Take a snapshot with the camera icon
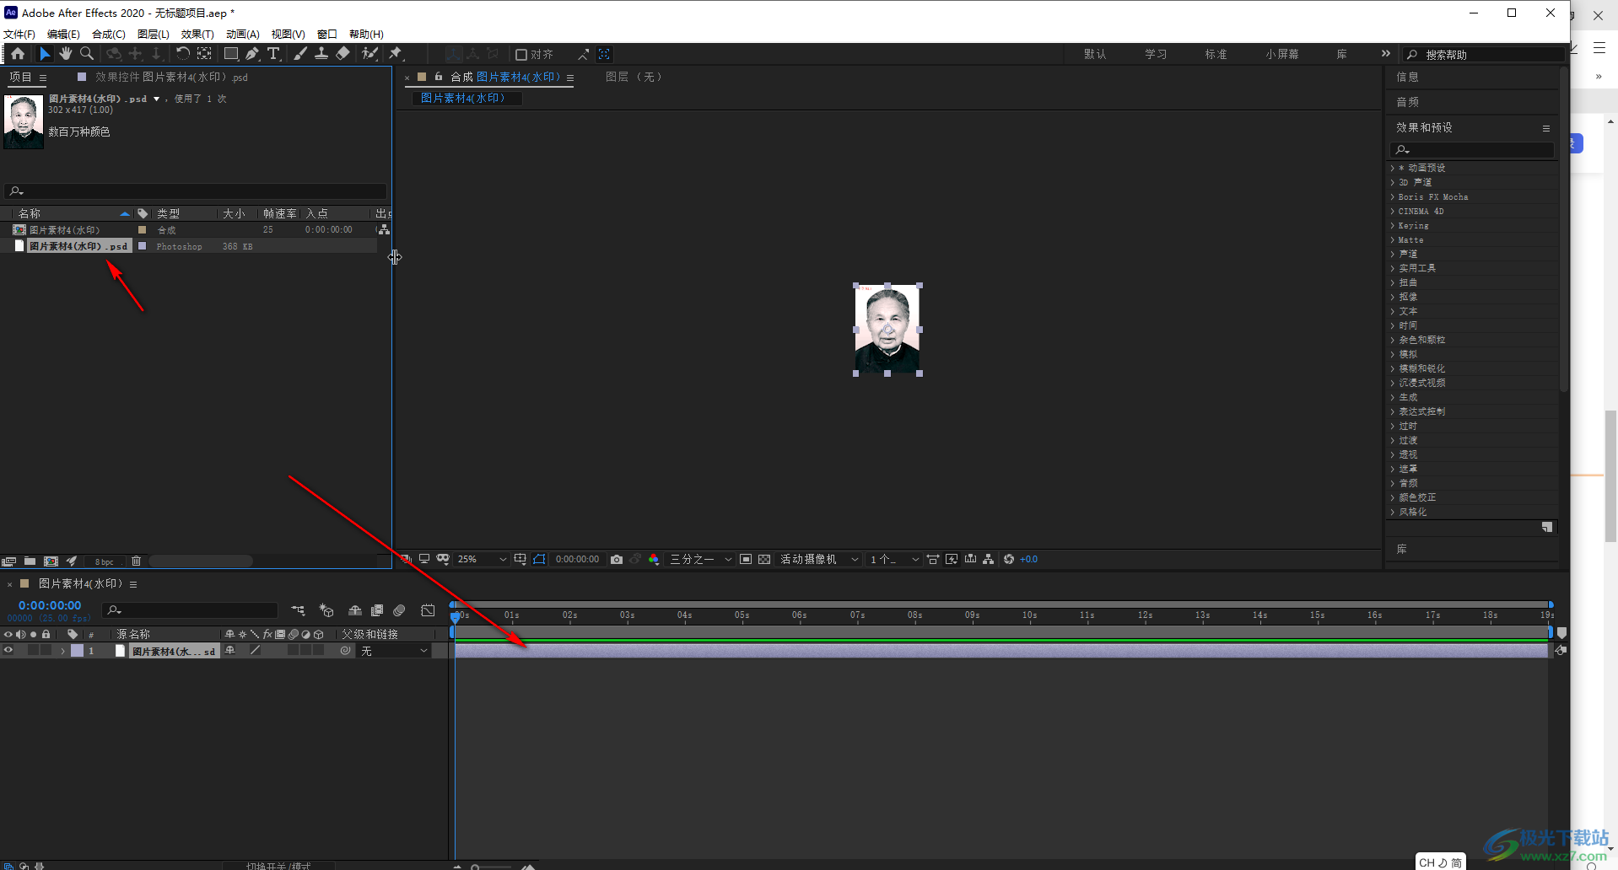 coord(617,560)
